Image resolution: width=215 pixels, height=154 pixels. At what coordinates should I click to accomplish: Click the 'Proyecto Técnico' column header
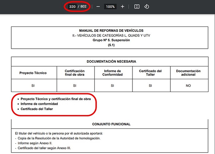point(33,73)
